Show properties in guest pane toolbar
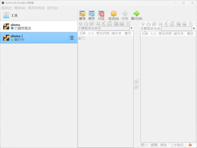Screen dimensions: 197x148 (191, 24)
